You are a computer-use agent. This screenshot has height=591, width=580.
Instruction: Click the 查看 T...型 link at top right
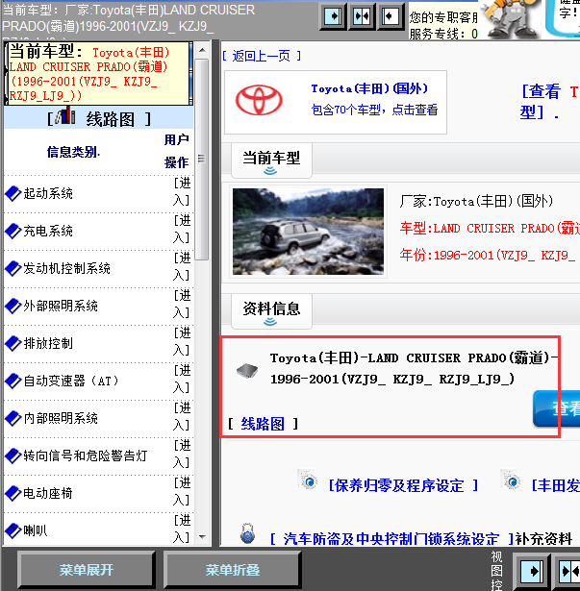[x=549, y=102]
